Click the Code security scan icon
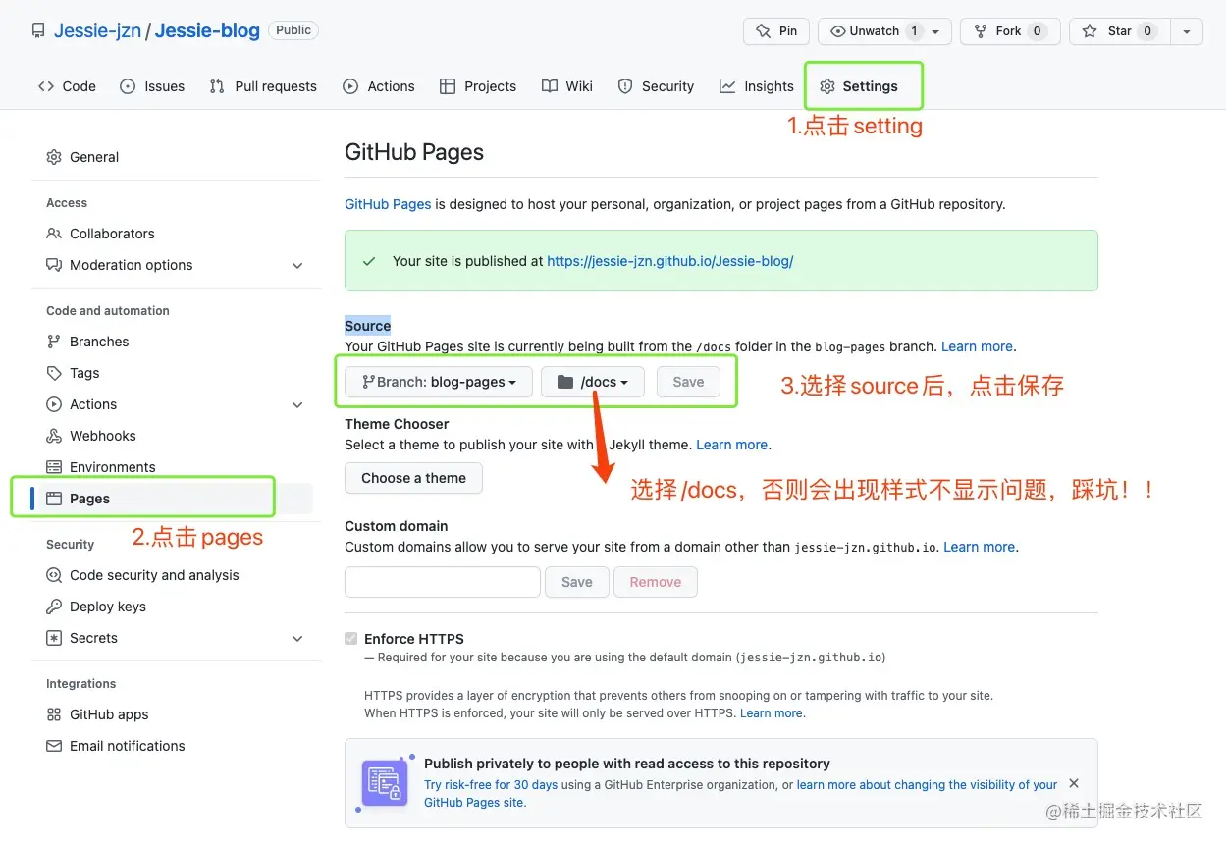Viewport: 1226px width, 844px height. (x=54, y=575)
